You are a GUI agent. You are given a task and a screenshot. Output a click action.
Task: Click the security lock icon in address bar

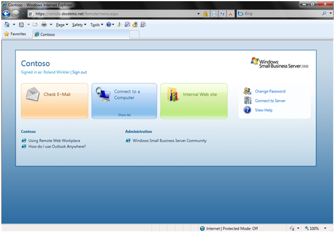[x=205, y=14]
